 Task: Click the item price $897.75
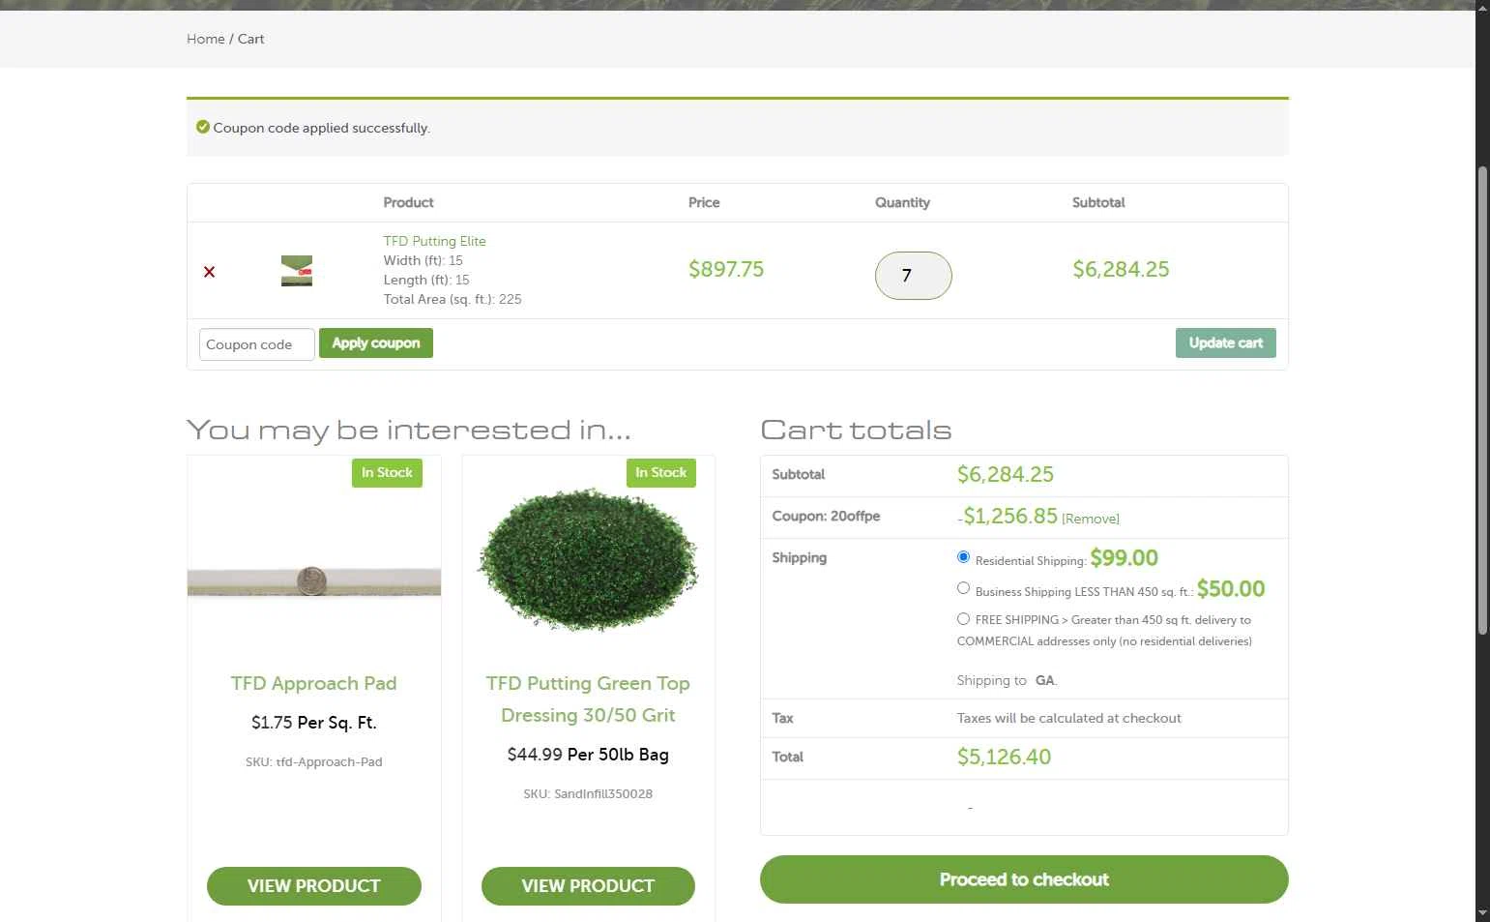[726, 270]
